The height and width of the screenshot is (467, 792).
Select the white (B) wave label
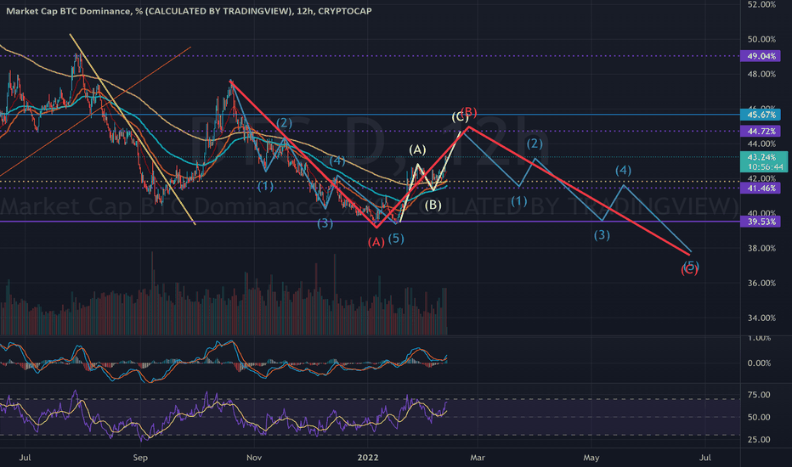coord(433,205)
